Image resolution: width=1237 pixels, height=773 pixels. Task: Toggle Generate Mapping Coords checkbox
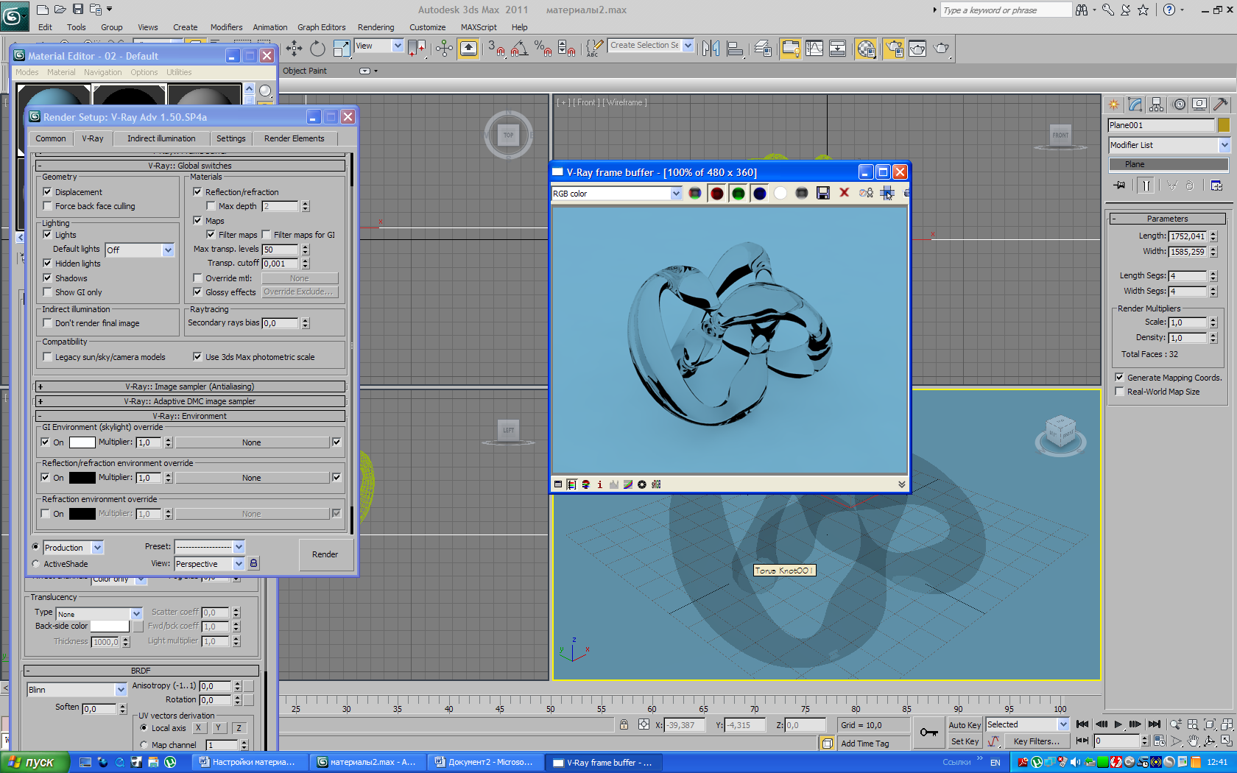[1119, 378]
